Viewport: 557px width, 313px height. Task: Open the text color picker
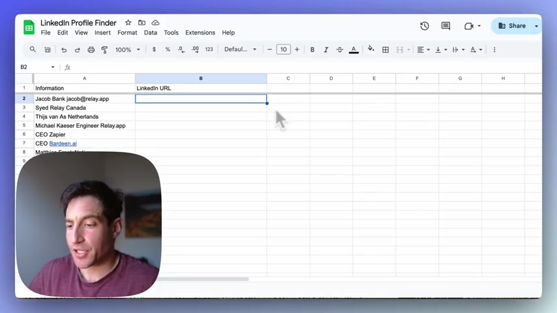tap(354, 50)
